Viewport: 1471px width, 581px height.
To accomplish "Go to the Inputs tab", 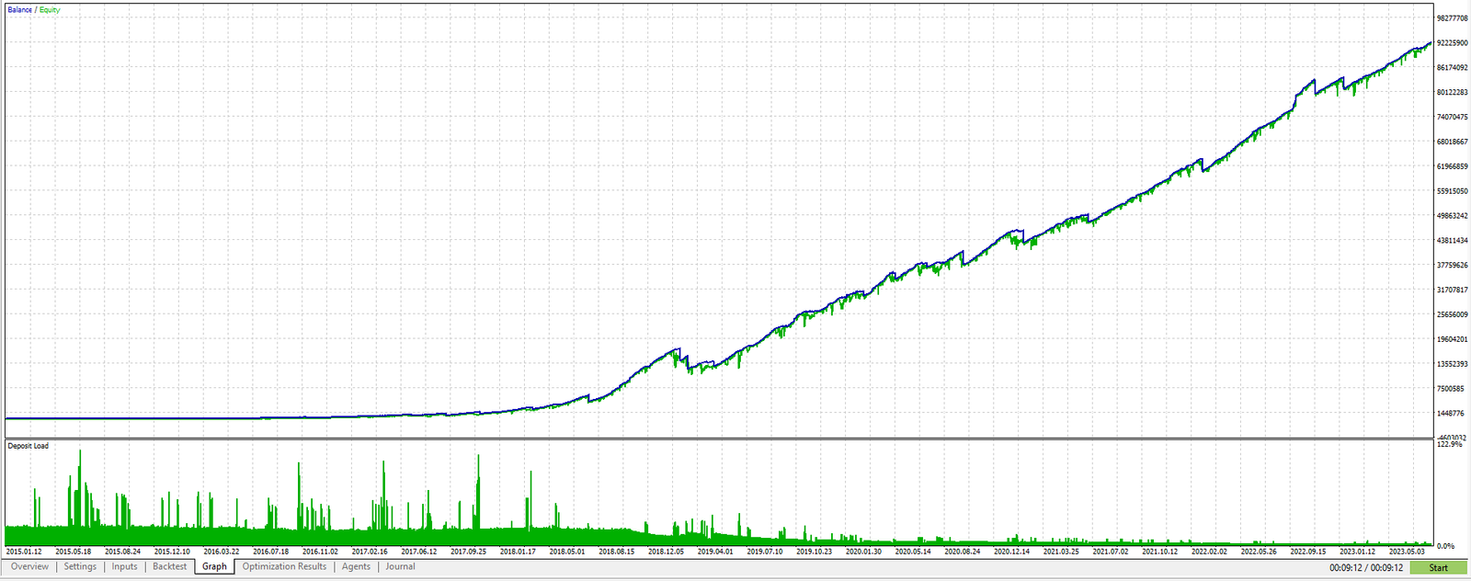I will [x=124, y=566].
